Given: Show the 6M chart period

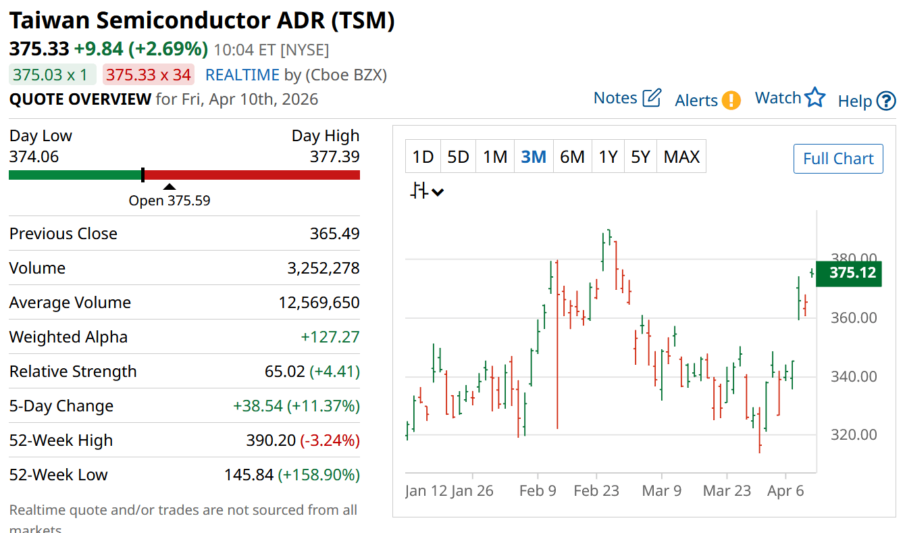Looking at the screenshot, I should tap(572, 157).
